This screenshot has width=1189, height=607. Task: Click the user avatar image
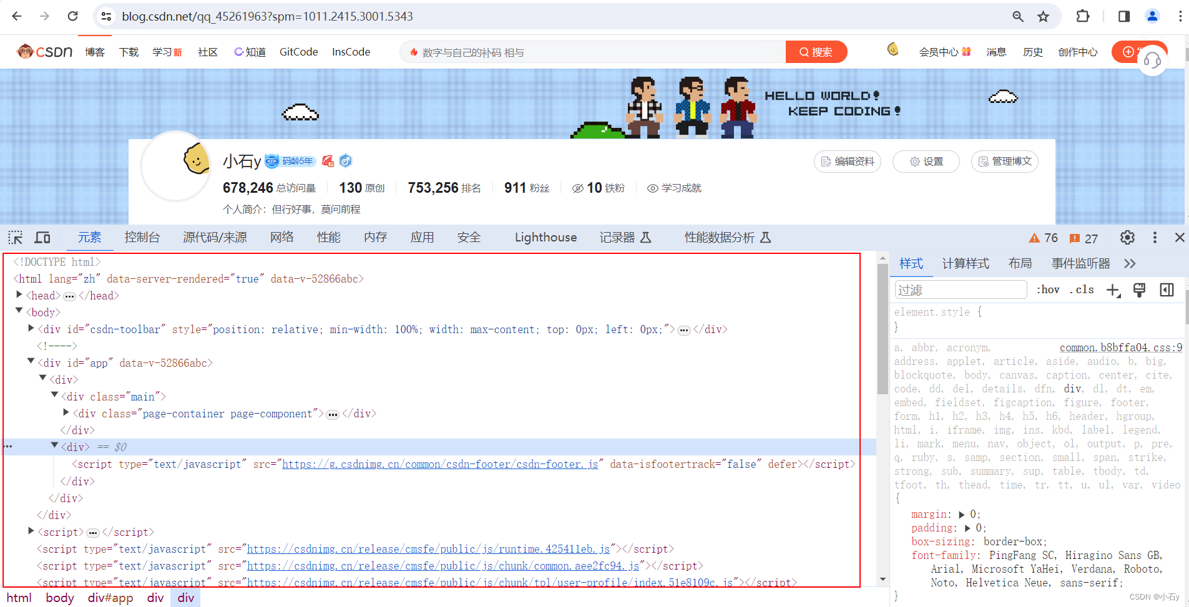click(x=176, y=167)
